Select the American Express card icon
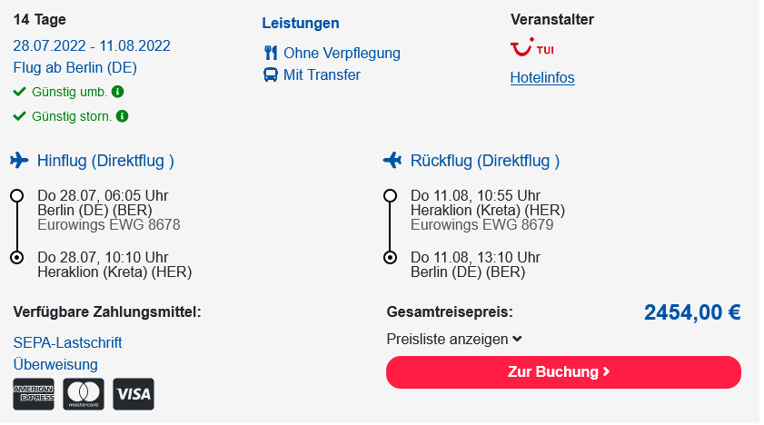This screenshot has width=764, height=425. point(34,394)
